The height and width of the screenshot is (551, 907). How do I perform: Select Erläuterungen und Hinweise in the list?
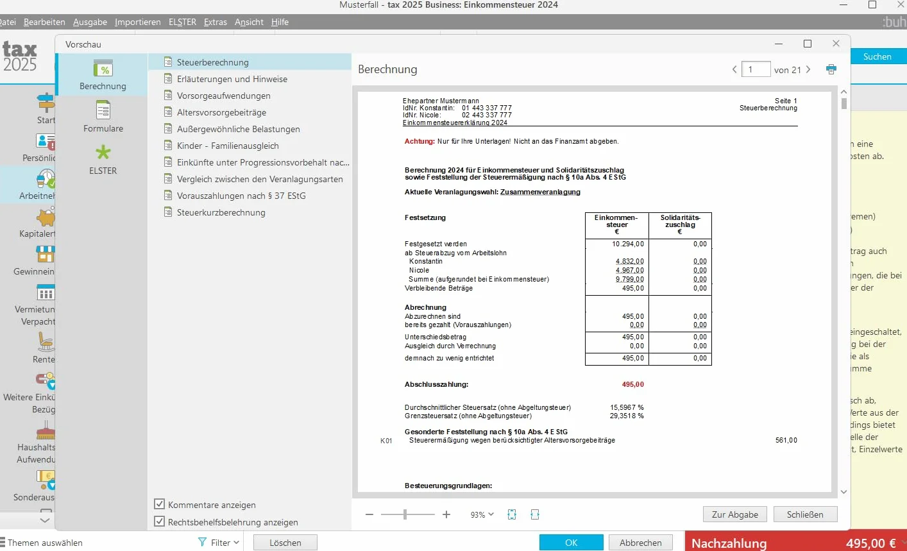(x=250, y=79)
